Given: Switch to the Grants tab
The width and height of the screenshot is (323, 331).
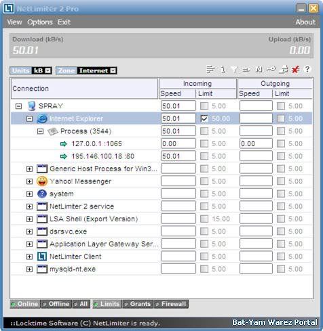Looking at the screenshot, I should pos(138,304).
